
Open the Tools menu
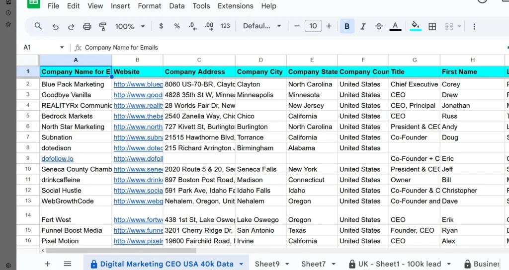pos(201,6)
